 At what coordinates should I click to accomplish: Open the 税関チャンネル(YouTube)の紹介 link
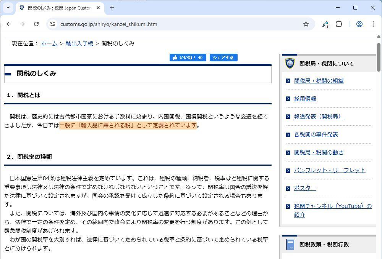(x=333, y=210)
